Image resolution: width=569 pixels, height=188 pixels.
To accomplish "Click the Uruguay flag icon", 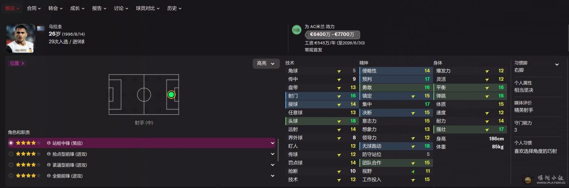I will click(x=41, y=28).
